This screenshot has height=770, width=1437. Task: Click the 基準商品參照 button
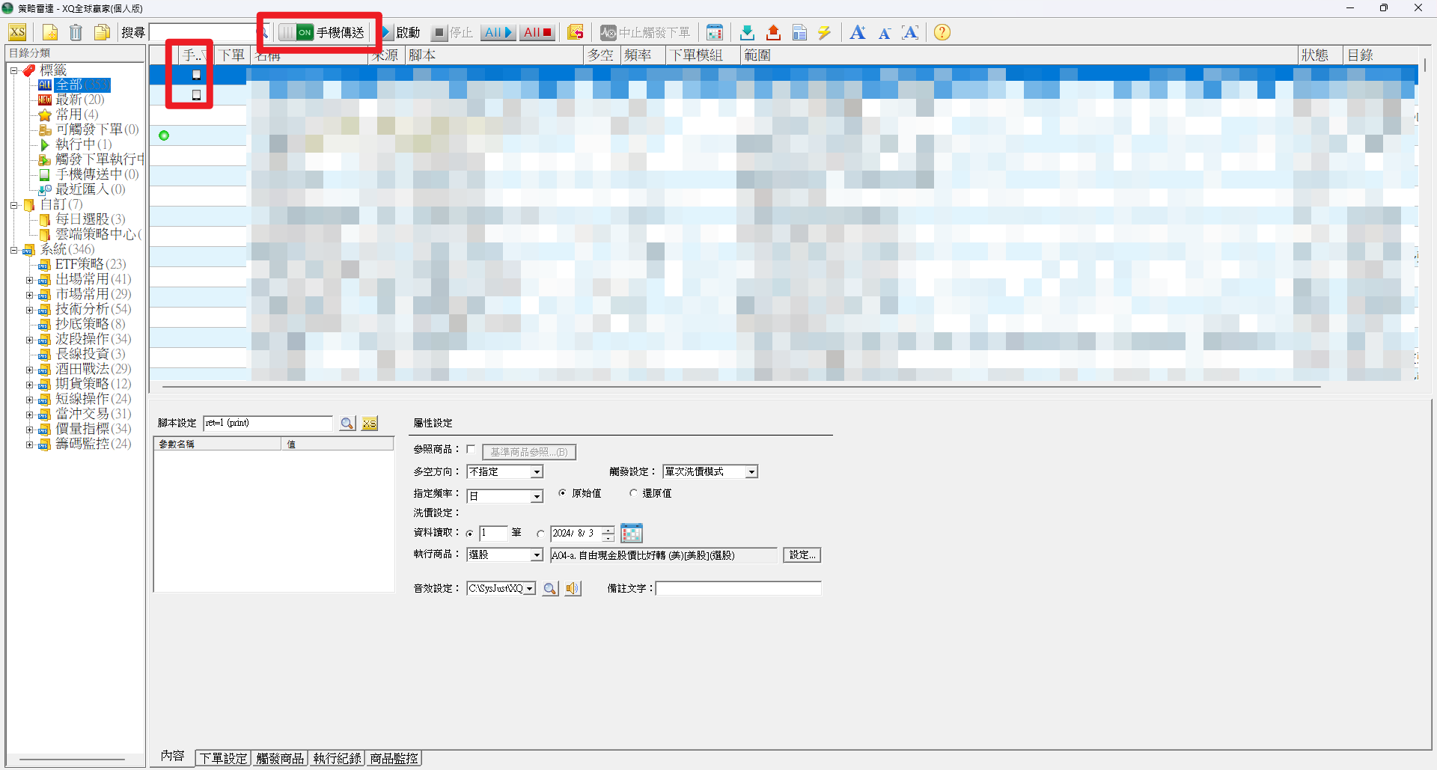point(529,452)
